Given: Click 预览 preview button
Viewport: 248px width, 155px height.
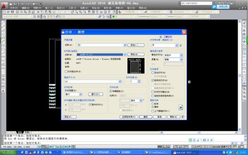Looking at the screenshot, I should click(69, 117).
